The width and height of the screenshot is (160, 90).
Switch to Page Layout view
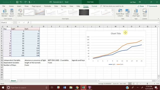[x=133, y=83]
